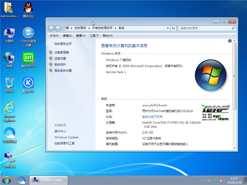Open the Windows Update link

click(66, 137)
